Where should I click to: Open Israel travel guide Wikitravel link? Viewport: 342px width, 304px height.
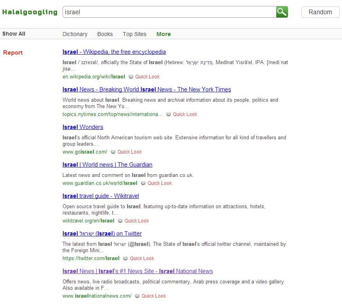[101, 196]
